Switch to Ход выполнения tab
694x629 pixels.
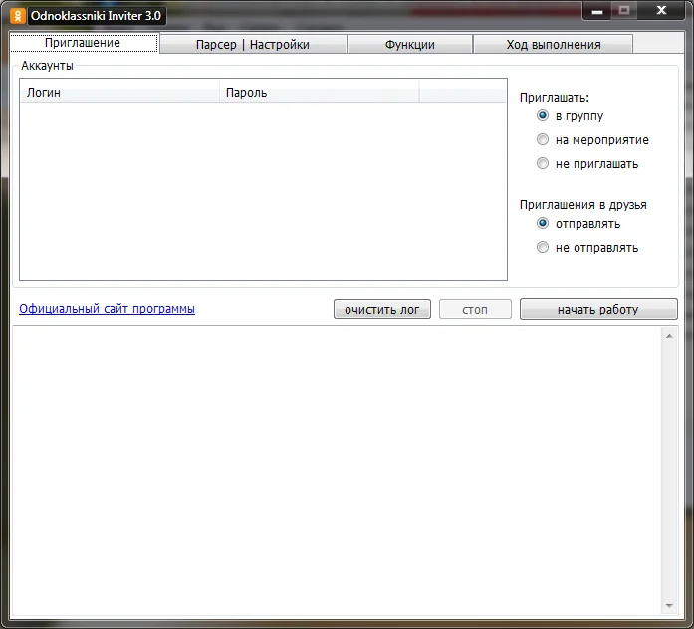pos(554,44)
